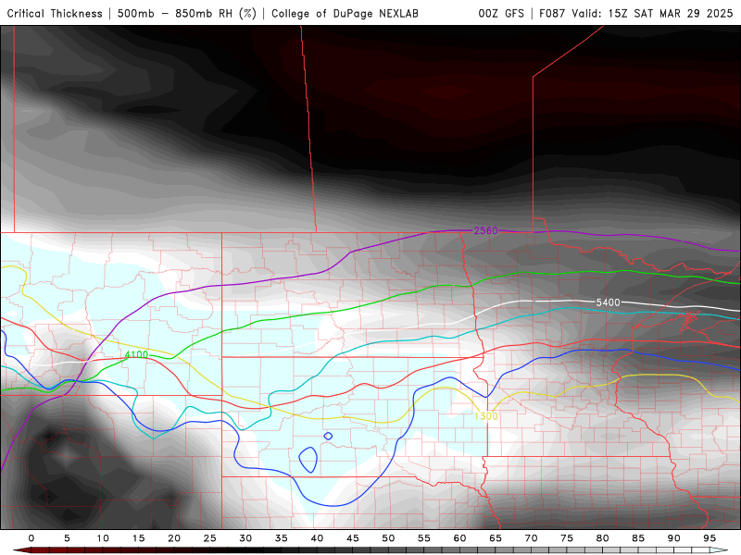Click the "00Z GFS" model run label
Screen dimensions: 741x555
(501, 13)
